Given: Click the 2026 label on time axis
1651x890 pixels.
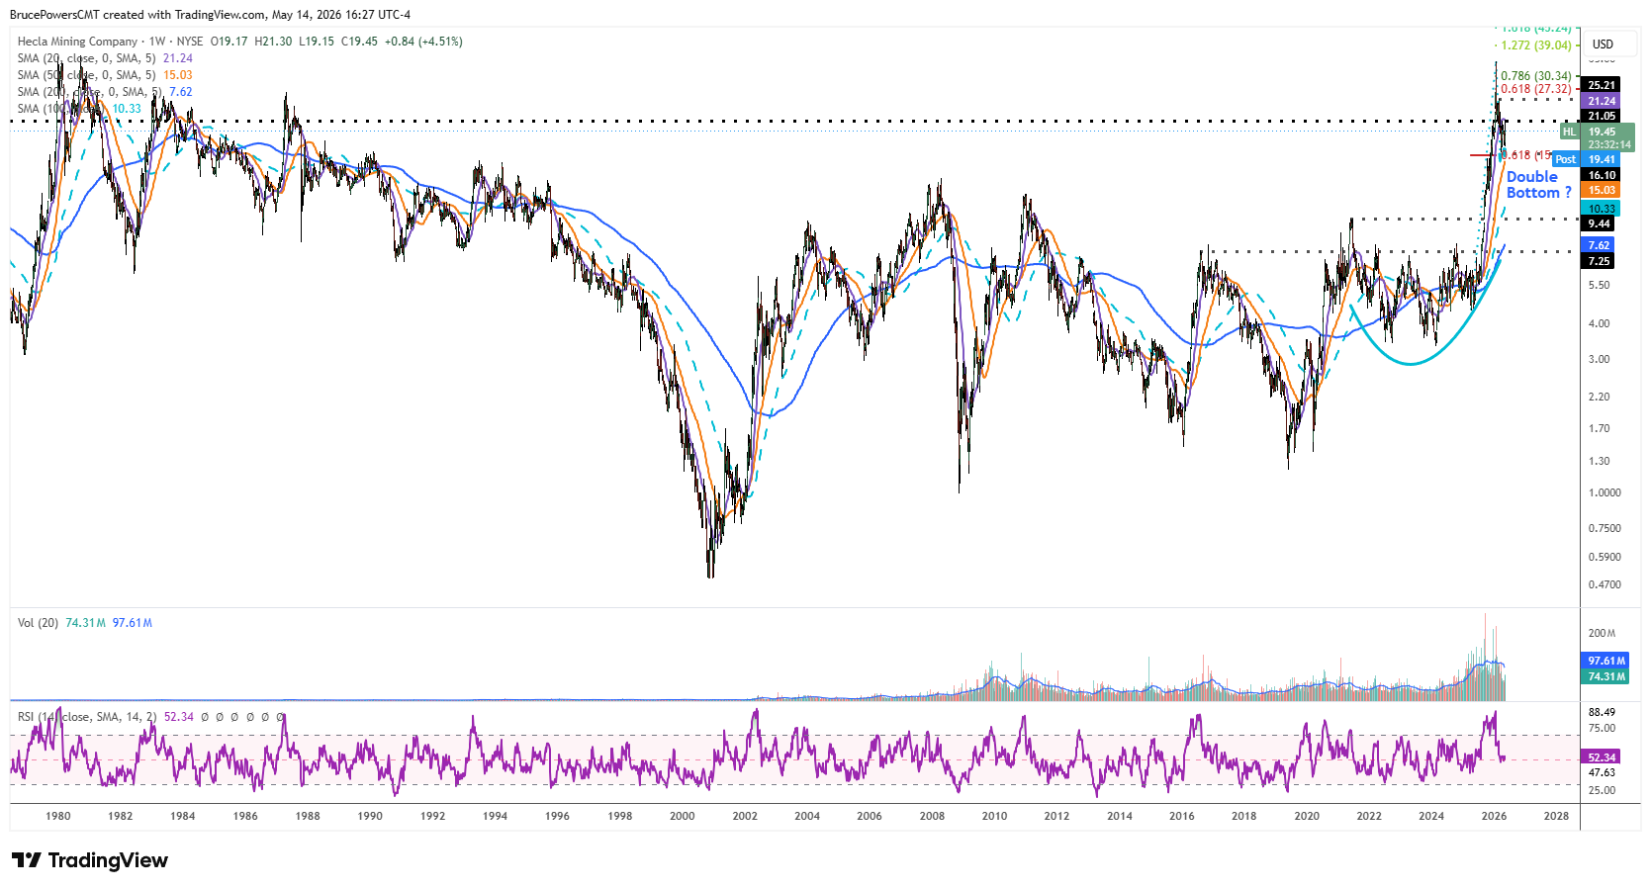Looking at the screenshot, I should click(x=1494, y=816).
